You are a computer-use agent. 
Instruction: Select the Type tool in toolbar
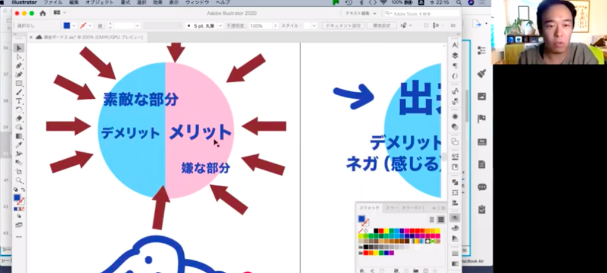[19, 101]
